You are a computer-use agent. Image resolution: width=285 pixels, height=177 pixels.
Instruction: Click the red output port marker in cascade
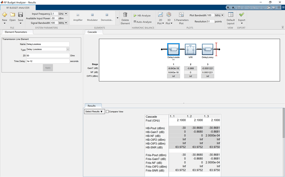point(216,49)
